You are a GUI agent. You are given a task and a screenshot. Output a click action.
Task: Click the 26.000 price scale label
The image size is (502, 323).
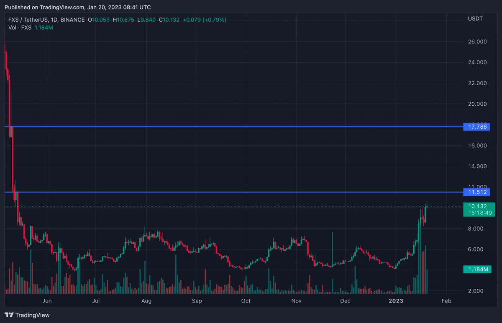[476, 42]
